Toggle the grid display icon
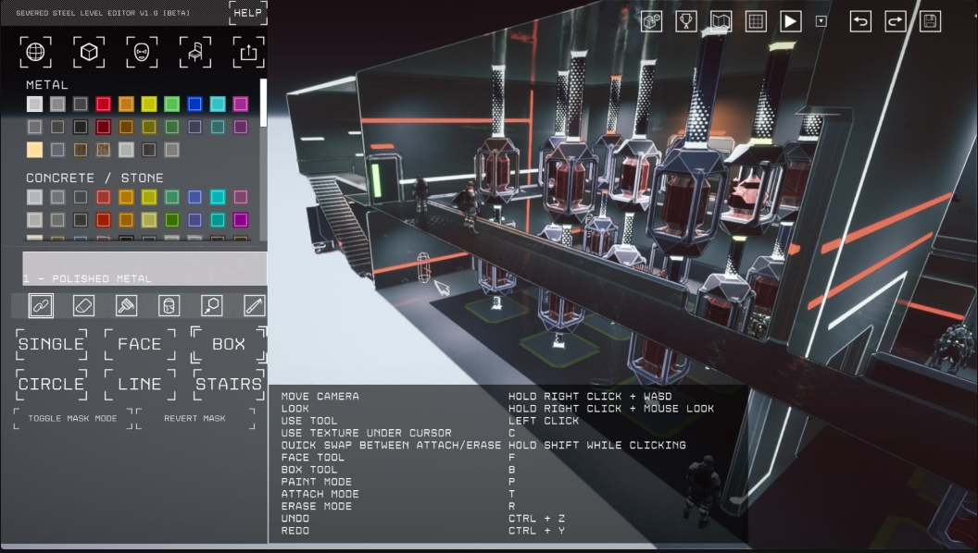The image size is (978, 553). pos(756,21)
